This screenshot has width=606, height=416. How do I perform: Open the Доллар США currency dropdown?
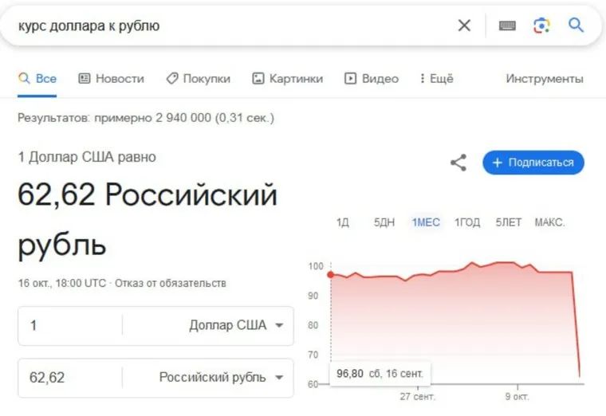point(236,325)
